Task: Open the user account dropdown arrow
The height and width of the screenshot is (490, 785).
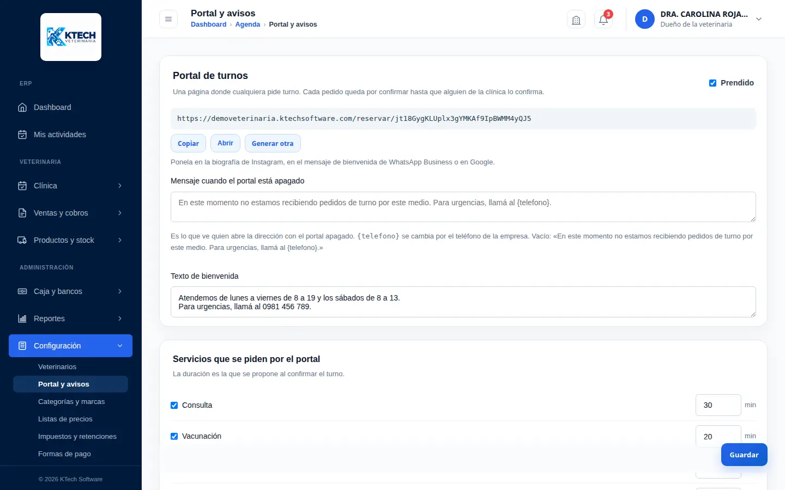Action: (759, 19)
